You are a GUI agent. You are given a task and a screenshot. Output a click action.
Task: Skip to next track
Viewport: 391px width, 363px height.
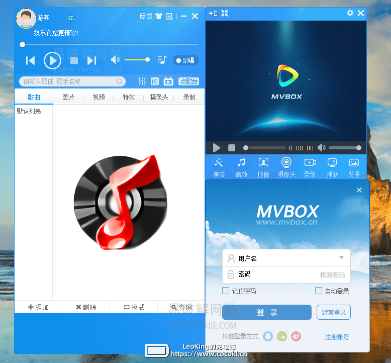click(x=91, y=61)
